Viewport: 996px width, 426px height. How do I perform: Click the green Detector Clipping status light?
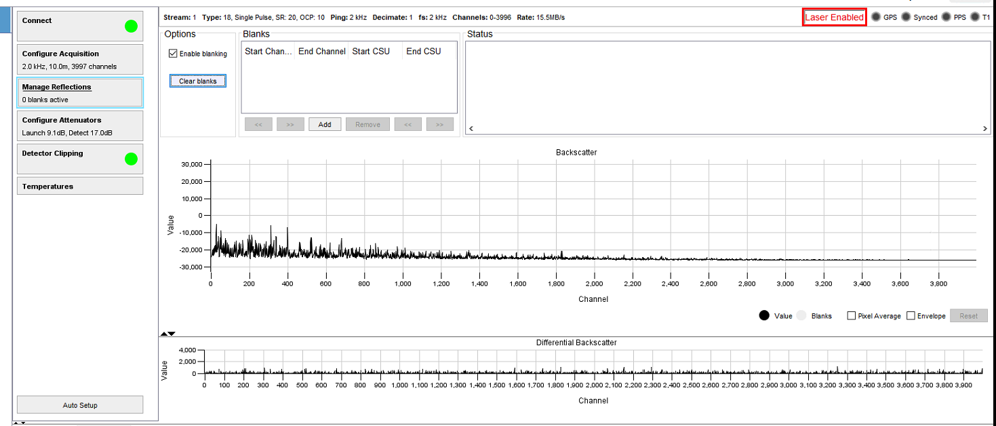131,159
